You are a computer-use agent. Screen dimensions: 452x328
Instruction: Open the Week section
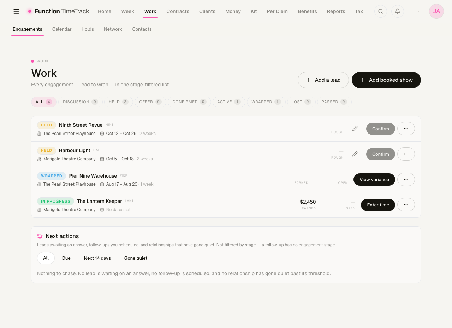[x=127, y=11]
